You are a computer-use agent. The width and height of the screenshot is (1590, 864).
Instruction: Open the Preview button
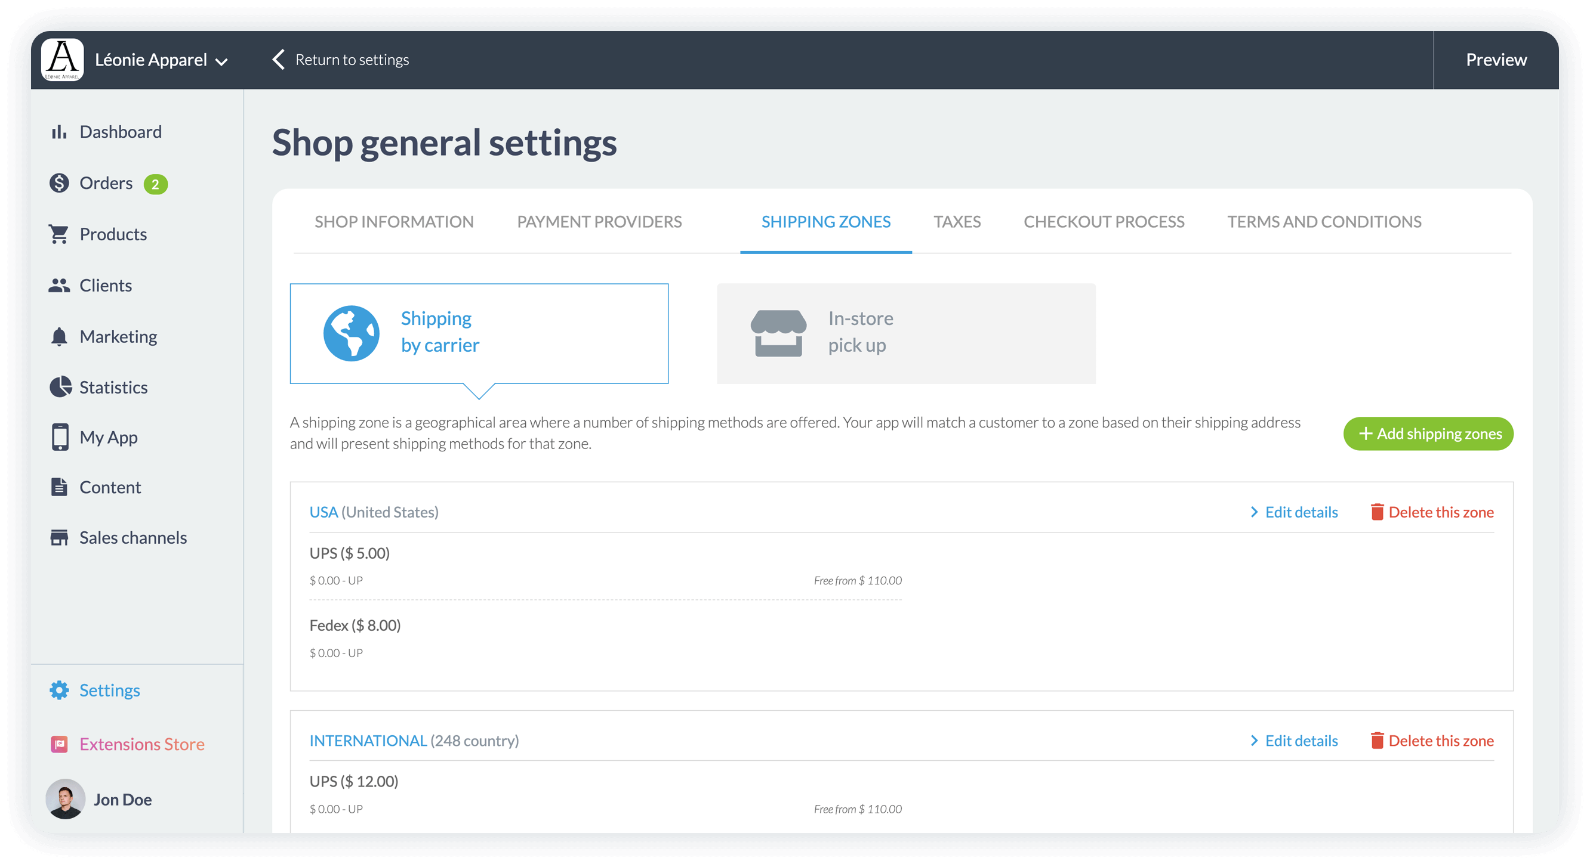click(x=1496, y=60)
